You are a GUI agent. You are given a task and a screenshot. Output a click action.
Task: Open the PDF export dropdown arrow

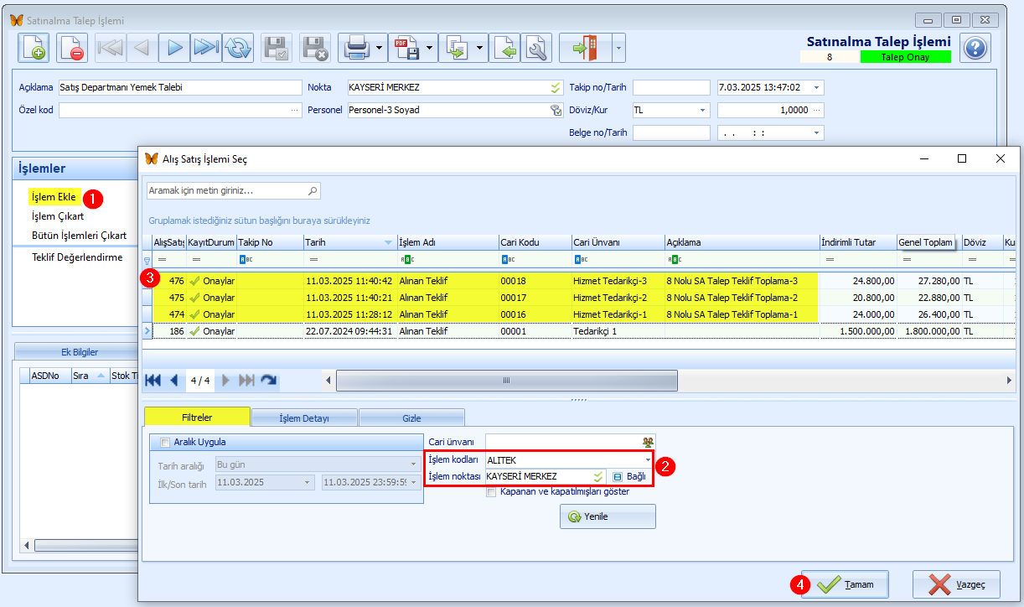coord(430,48)
